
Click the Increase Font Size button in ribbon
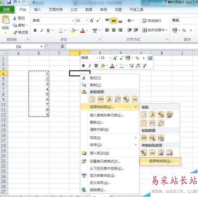91,21
